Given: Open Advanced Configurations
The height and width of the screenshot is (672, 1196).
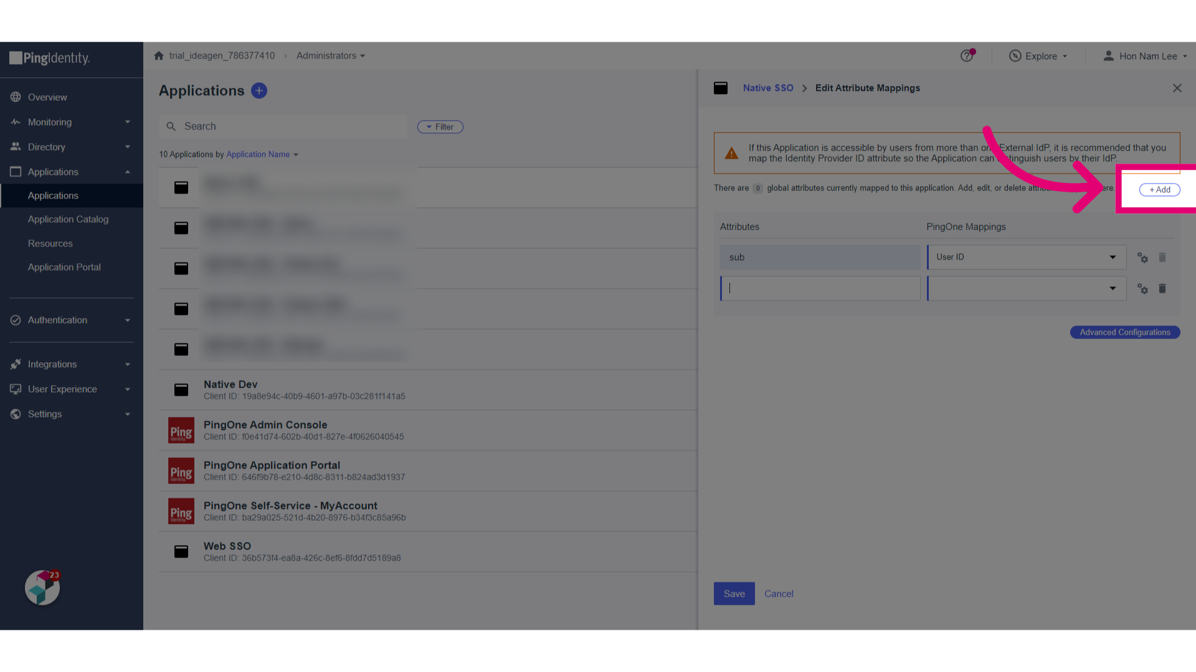Looking at the screenshot, I should pos(1125,332).
